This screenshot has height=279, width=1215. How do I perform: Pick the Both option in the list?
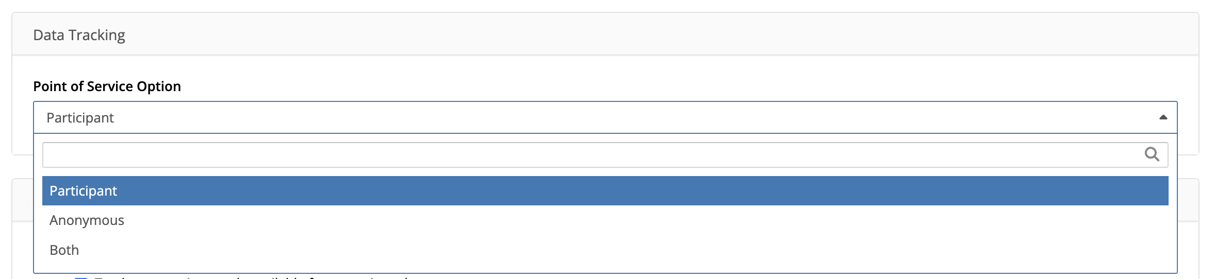point(64,250)
